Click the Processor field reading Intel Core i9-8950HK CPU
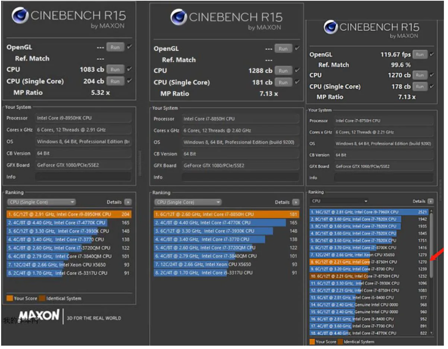448x349 pixels. 83,118
